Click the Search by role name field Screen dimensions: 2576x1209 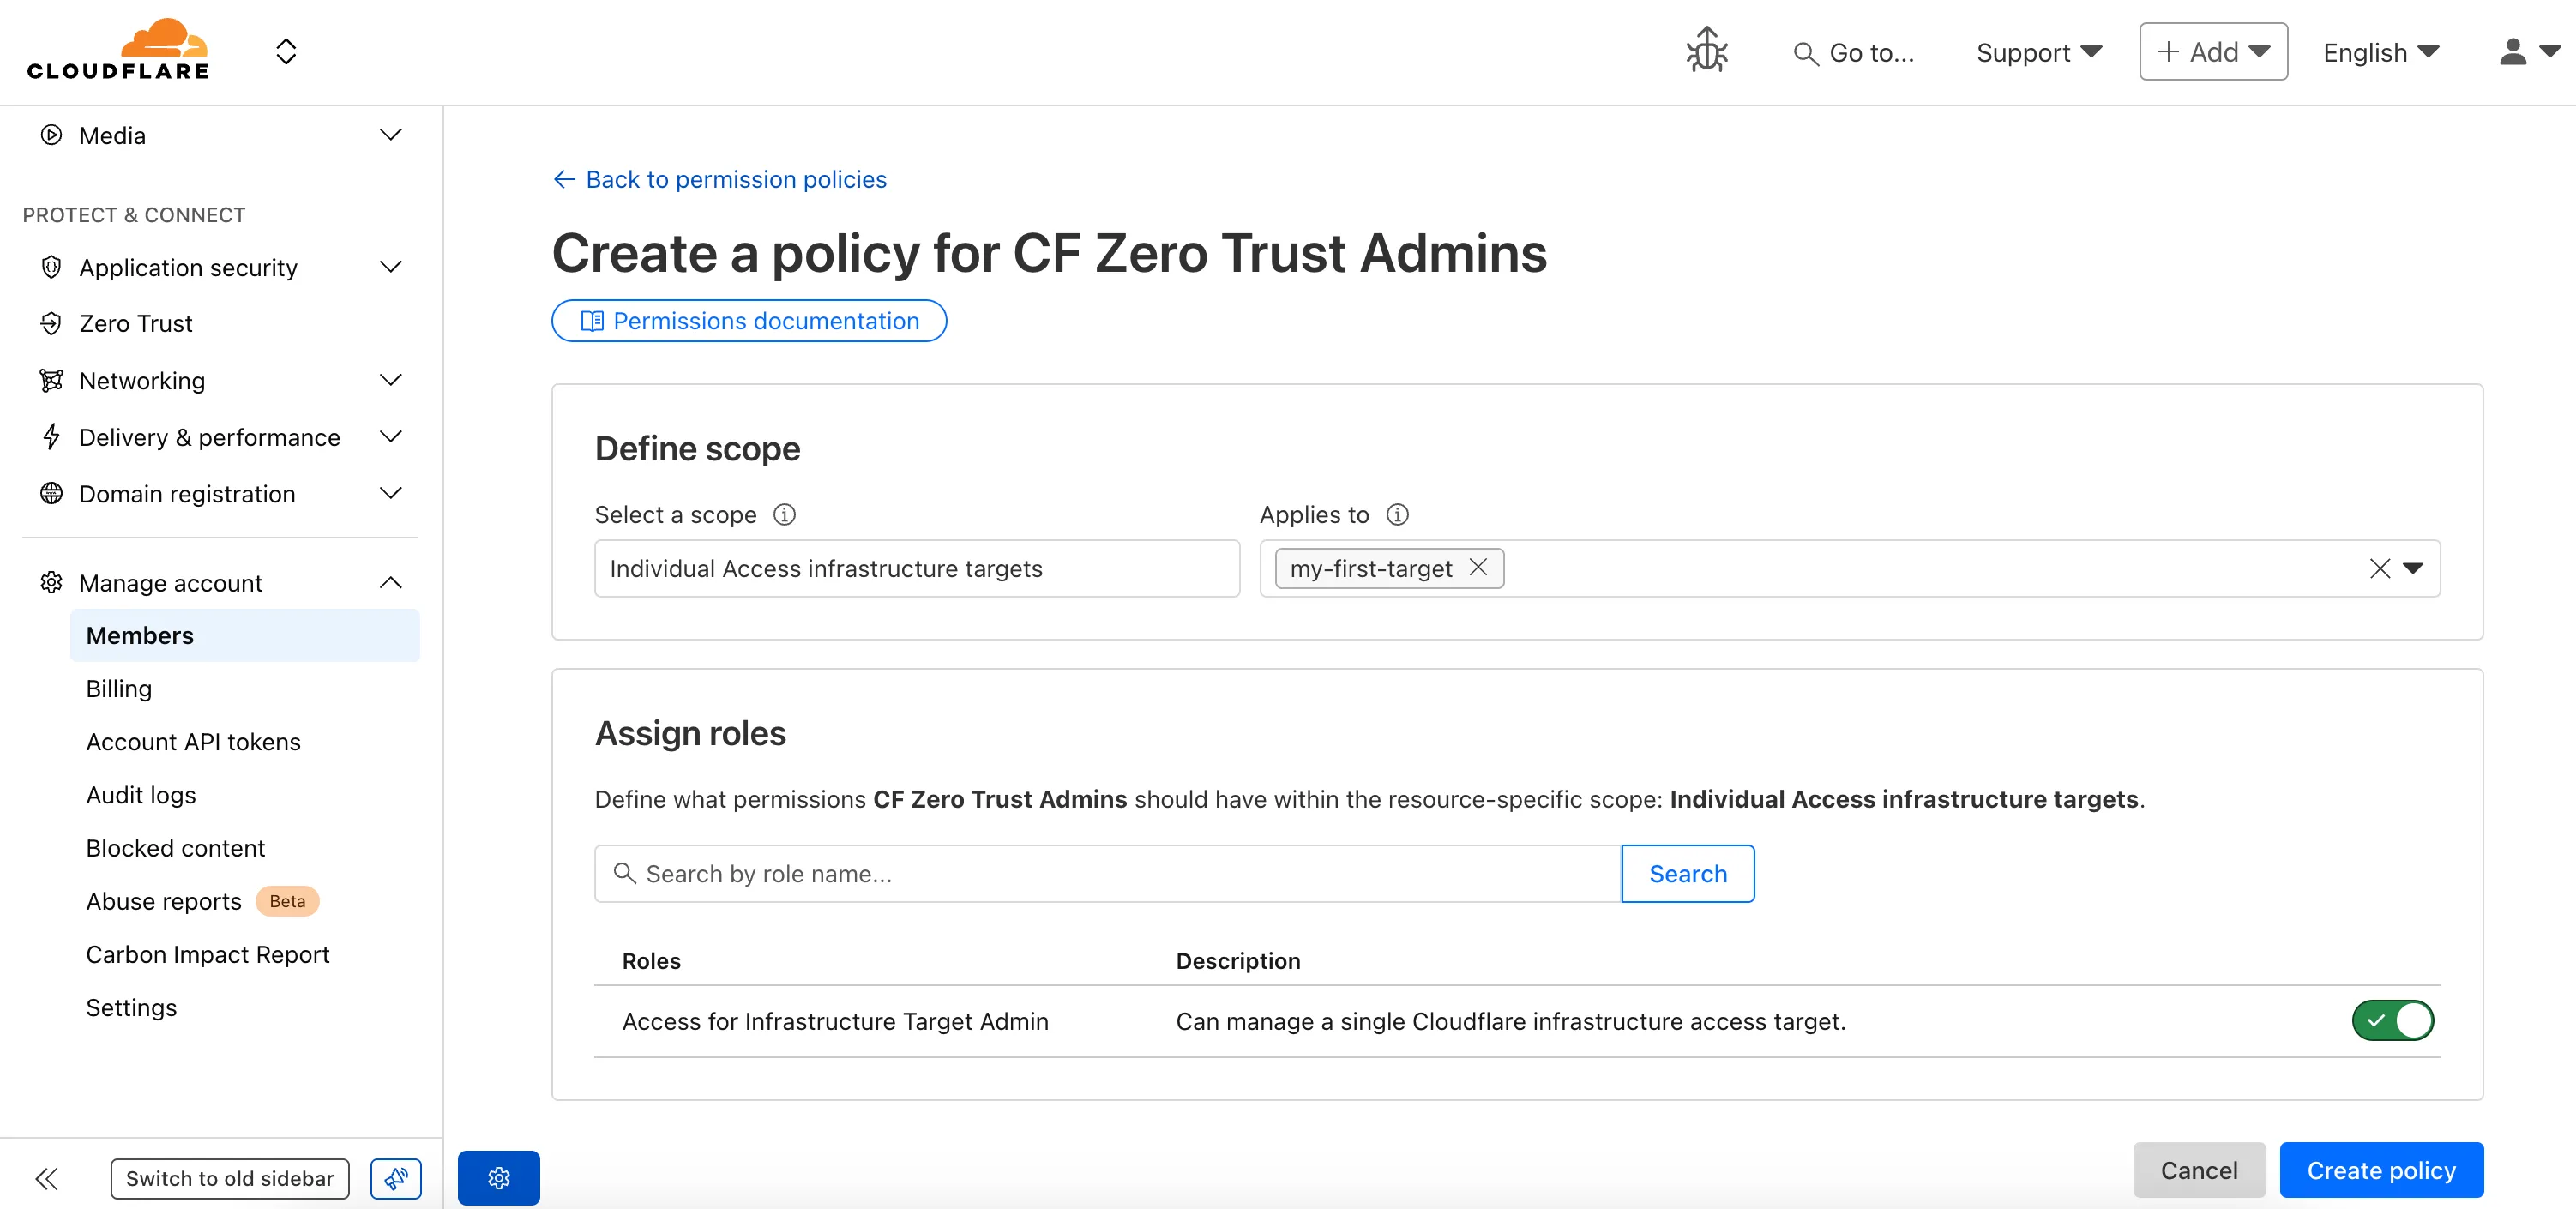tap(1100, 873)
